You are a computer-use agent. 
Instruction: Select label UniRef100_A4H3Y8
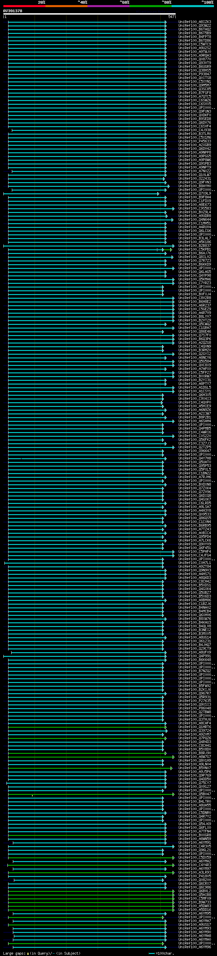point(195,510)
